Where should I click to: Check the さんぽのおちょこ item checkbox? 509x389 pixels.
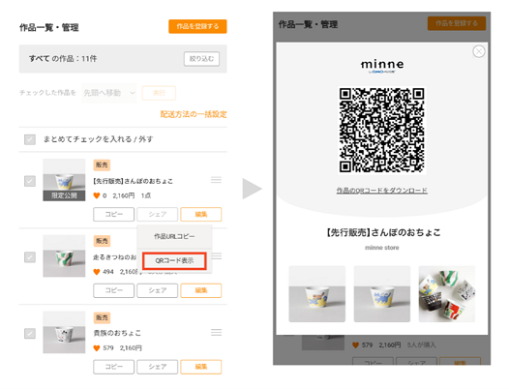30,181
